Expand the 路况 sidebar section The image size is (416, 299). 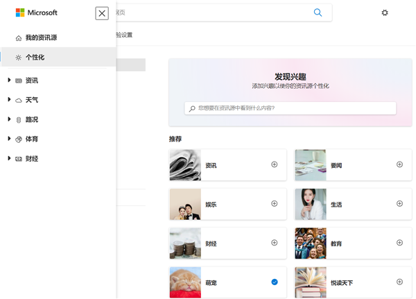click(x=10, y=119)
